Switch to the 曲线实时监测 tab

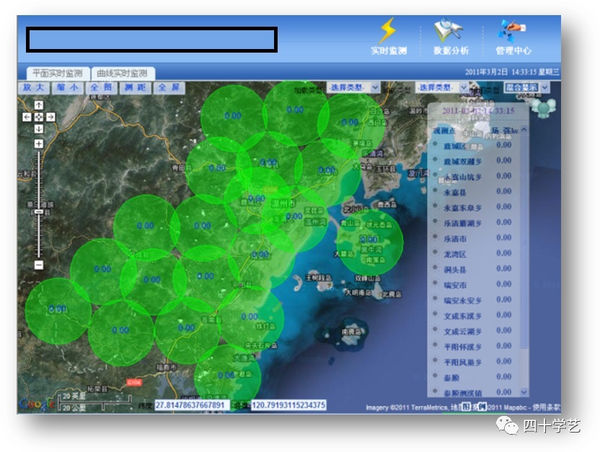click(123, 74)
